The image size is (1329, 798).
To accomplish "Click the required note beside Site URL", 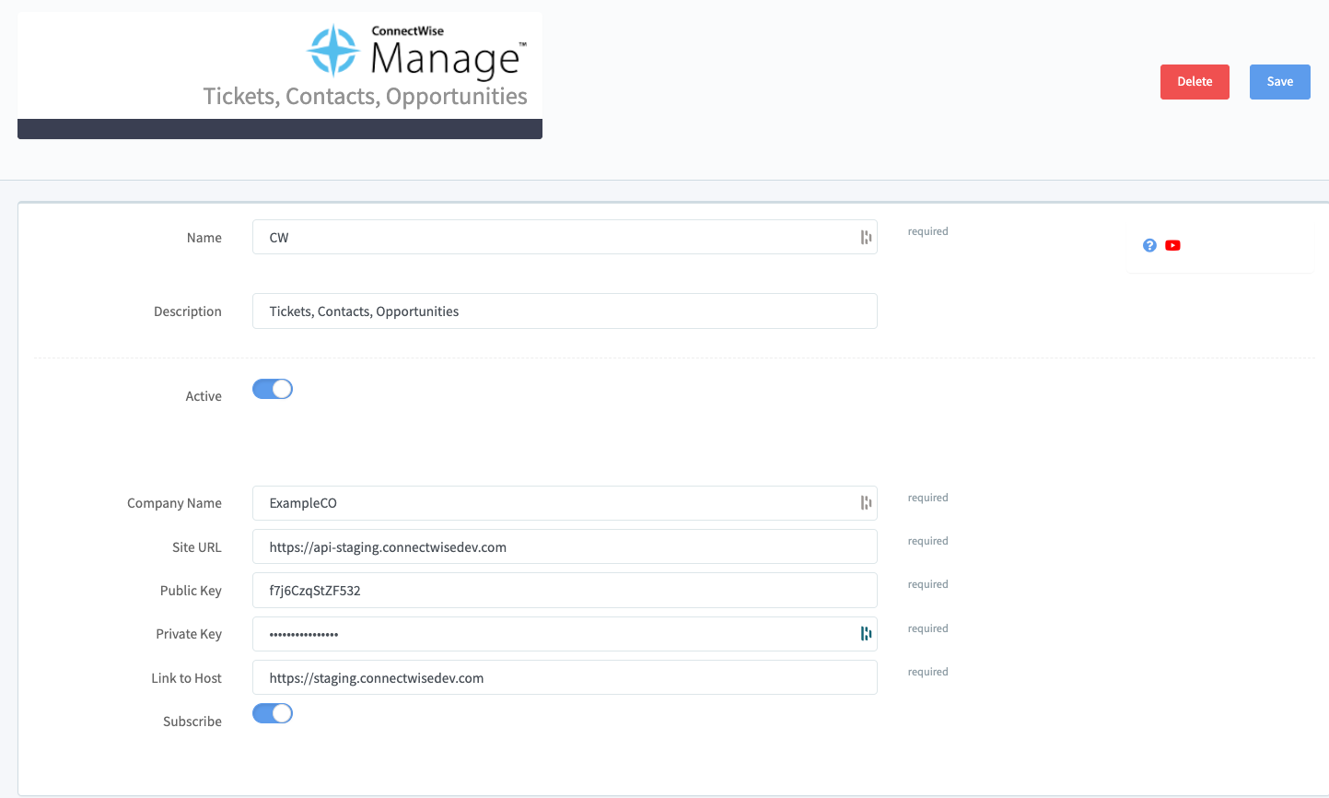I will click(927, 541).
